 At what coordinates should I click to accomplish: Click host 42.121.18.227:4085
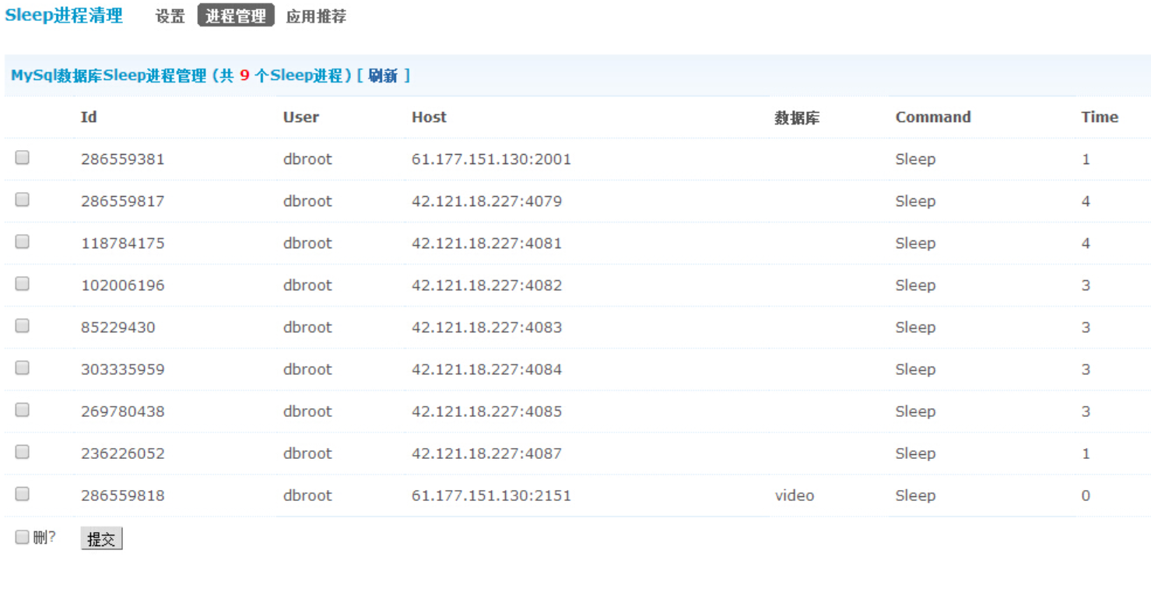tap(486, 411)
